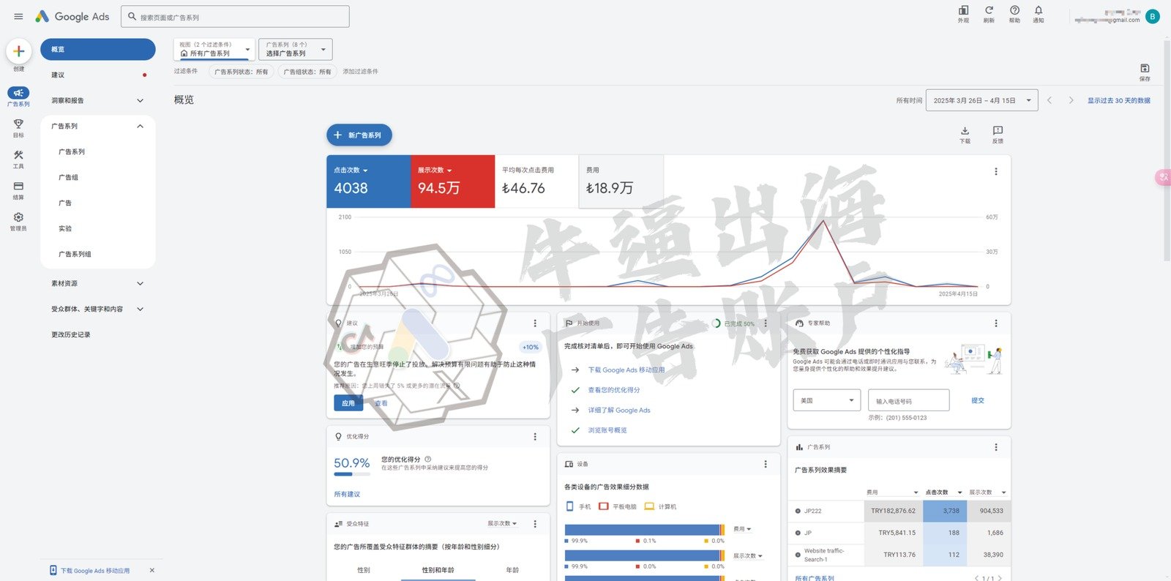Click the 显示过去 30 天的数据 link
1171x581 pixels.
(x=1118, y=100)
